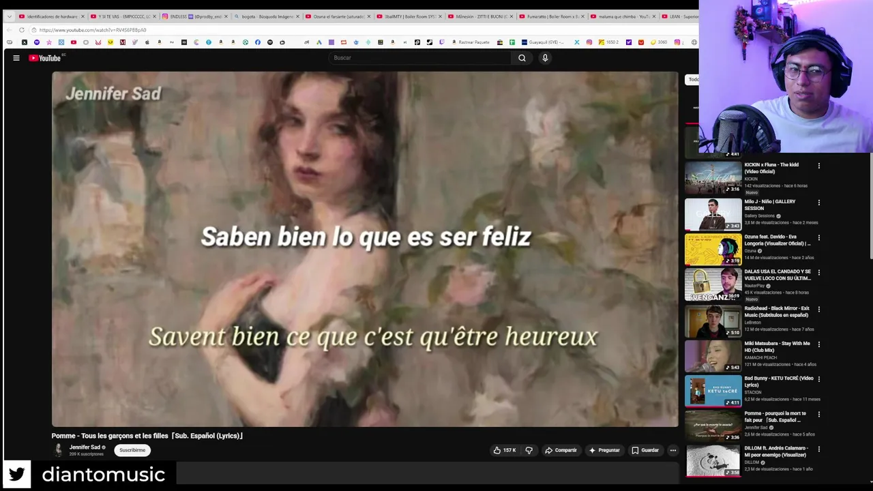Click the video player to pause
The width and height of the screenshot is (873, 491).
(x=365, y=250)
